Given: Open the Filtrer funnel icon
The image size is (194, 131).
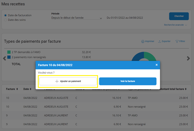Looking at the screenshot, I should coord(177,42).
